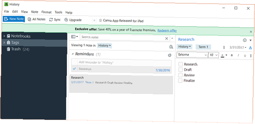Dismiss the exclusive offer banner
The height and width of the screenshot is (124, 255).
click(x=251, y=32)
